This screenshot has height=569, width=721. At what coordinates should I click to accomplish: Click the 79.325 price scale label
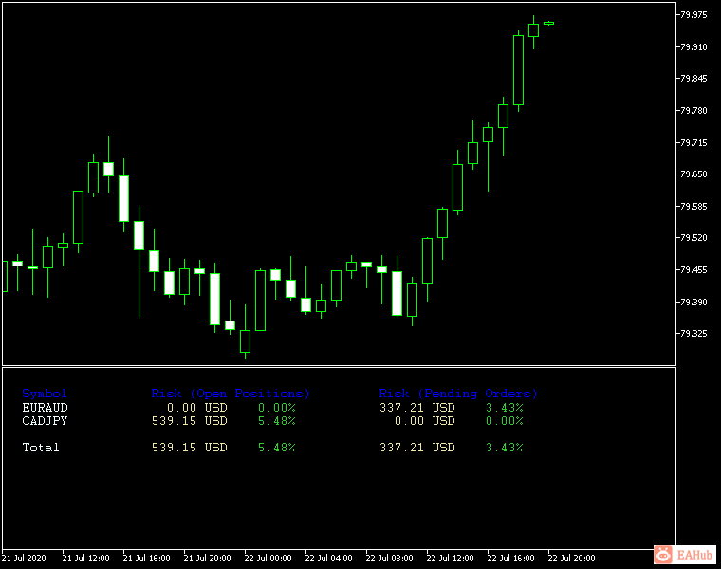tap(693, 333)
